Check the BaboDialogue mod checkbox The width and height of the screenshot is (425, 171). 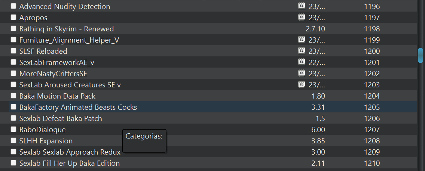(13, 129)
